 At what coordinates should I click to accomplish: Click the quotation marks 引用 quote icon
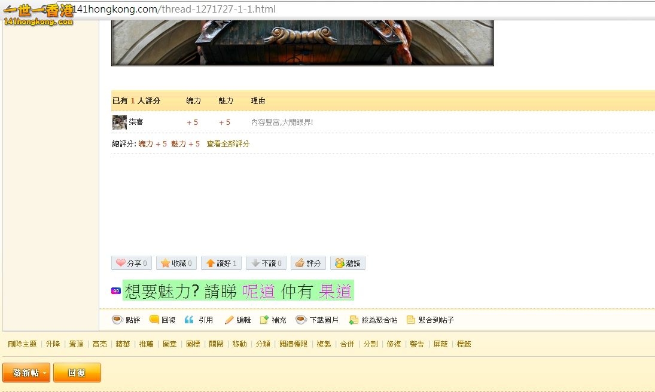(x=189, y=320)
